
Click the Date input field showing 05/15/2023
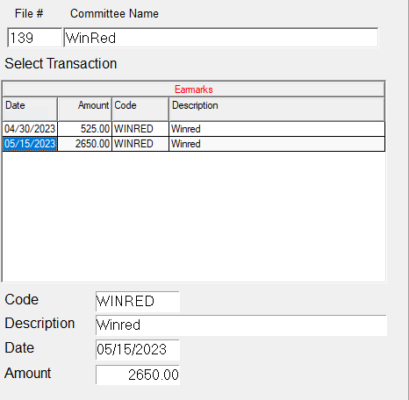coord(138,350)
